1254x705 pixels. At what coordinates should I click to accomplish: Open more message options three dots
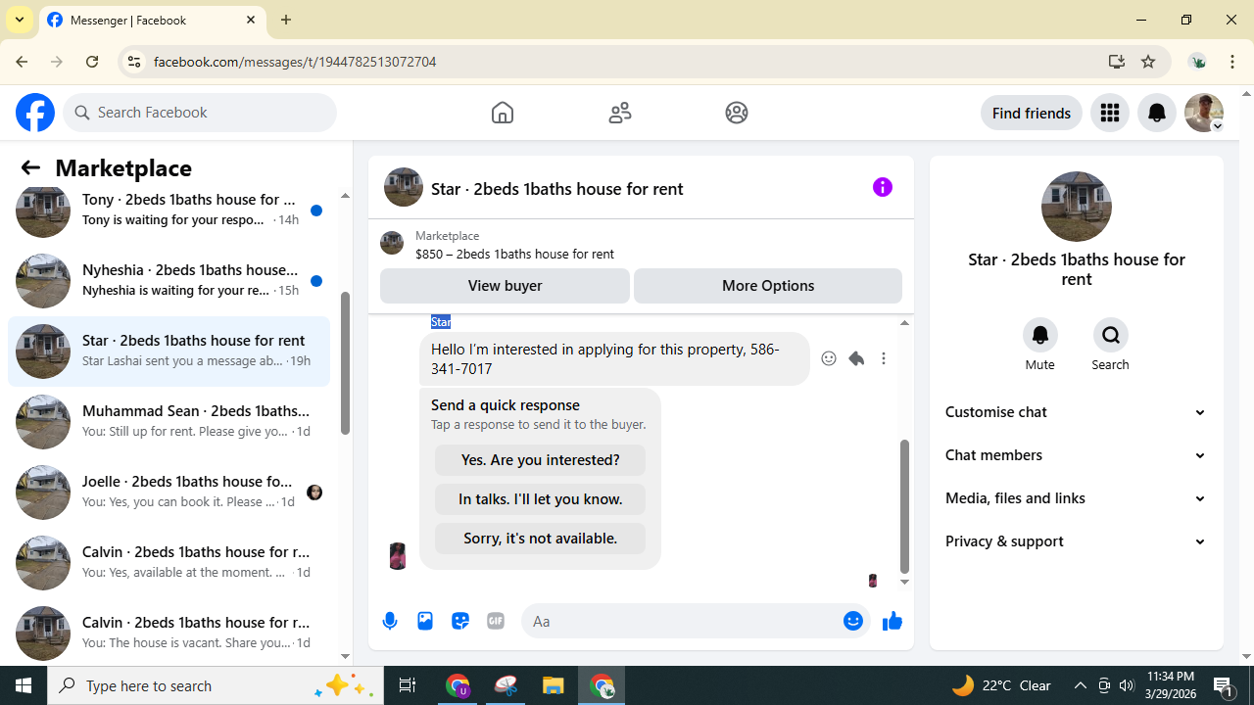click(884, 358)
